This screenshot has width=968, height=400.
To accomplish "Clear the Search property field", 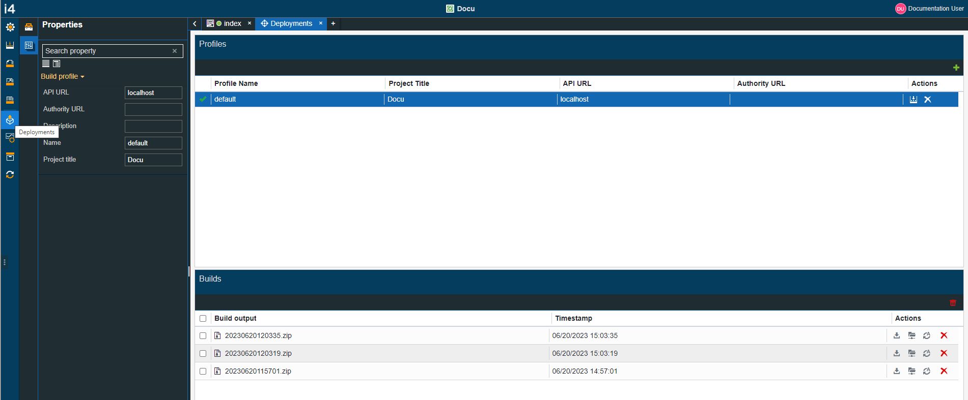I will (175, 51).
